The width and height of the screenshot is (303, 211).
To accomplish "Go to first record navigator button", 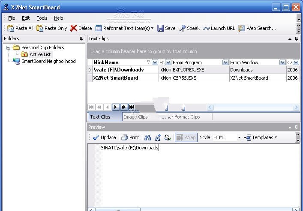I will point(91,107).
